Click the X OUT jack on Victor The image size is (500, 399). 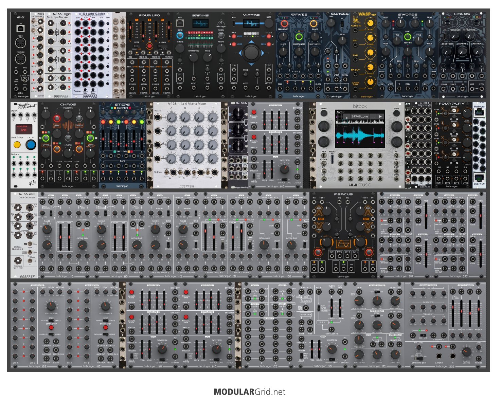pos(269,70)
